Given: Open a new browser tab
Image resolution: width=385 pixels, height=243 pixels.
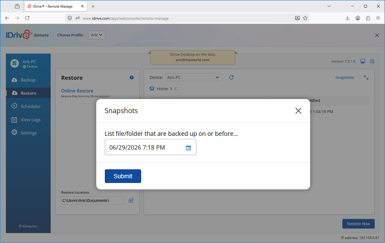Looking at the screenshot, I should (93, 6).
